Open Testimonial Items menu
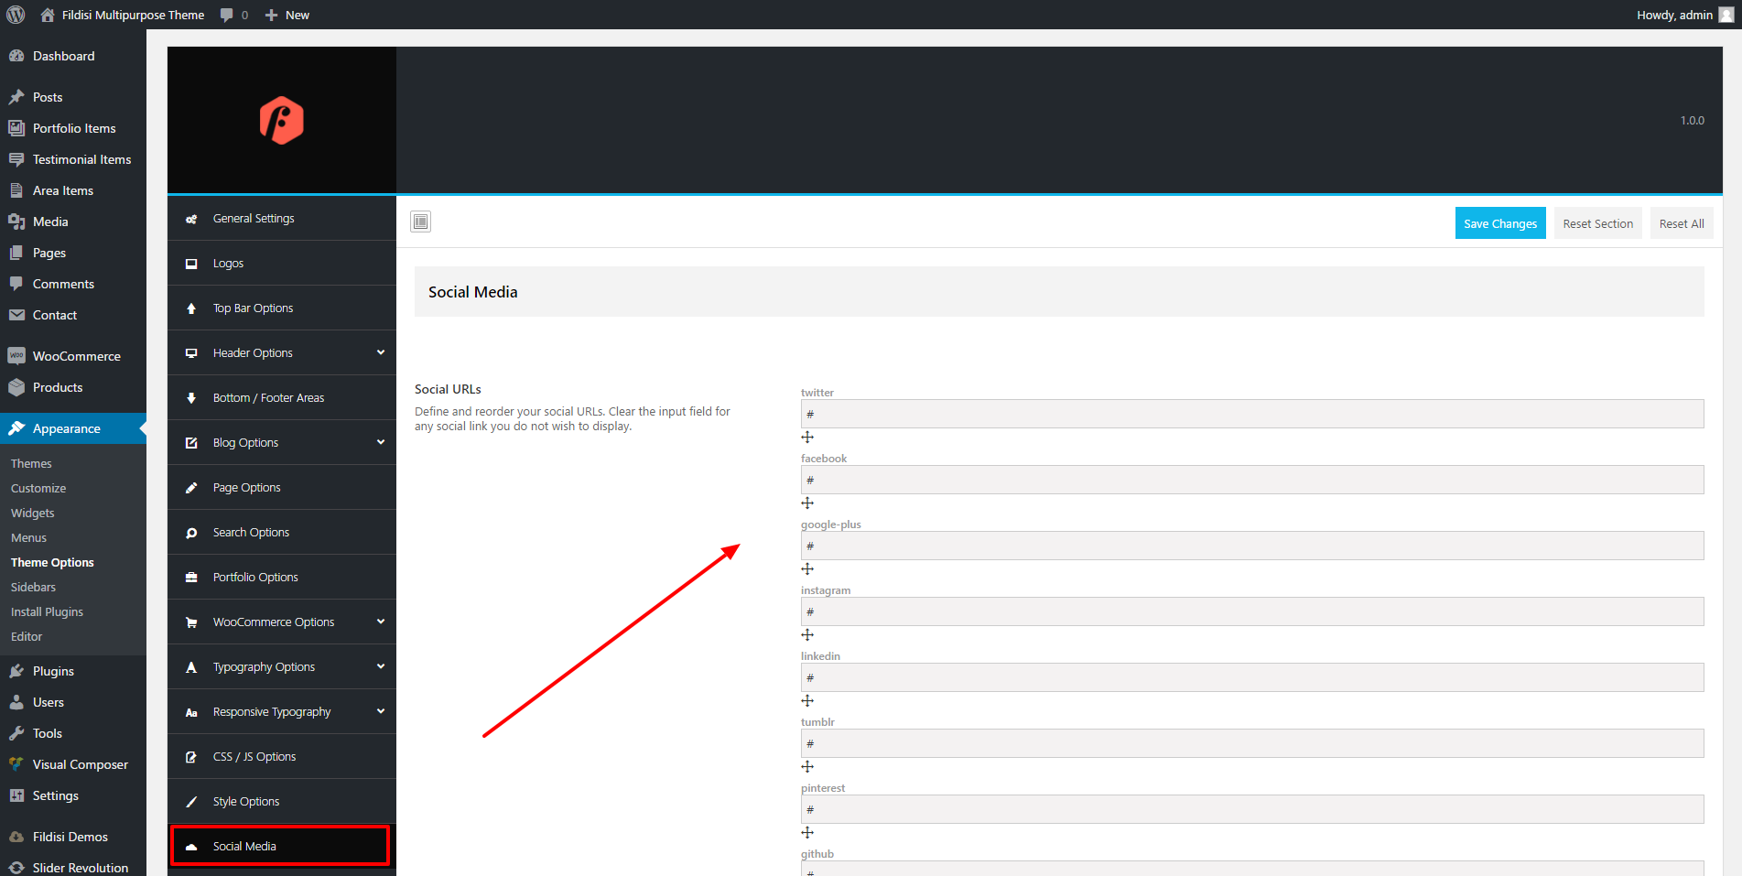Screen dimensions: 1742x876 [x=73, y=159]
